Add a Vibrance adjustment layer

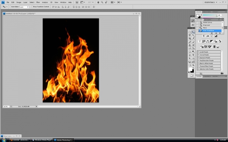(x=200, y=41)
